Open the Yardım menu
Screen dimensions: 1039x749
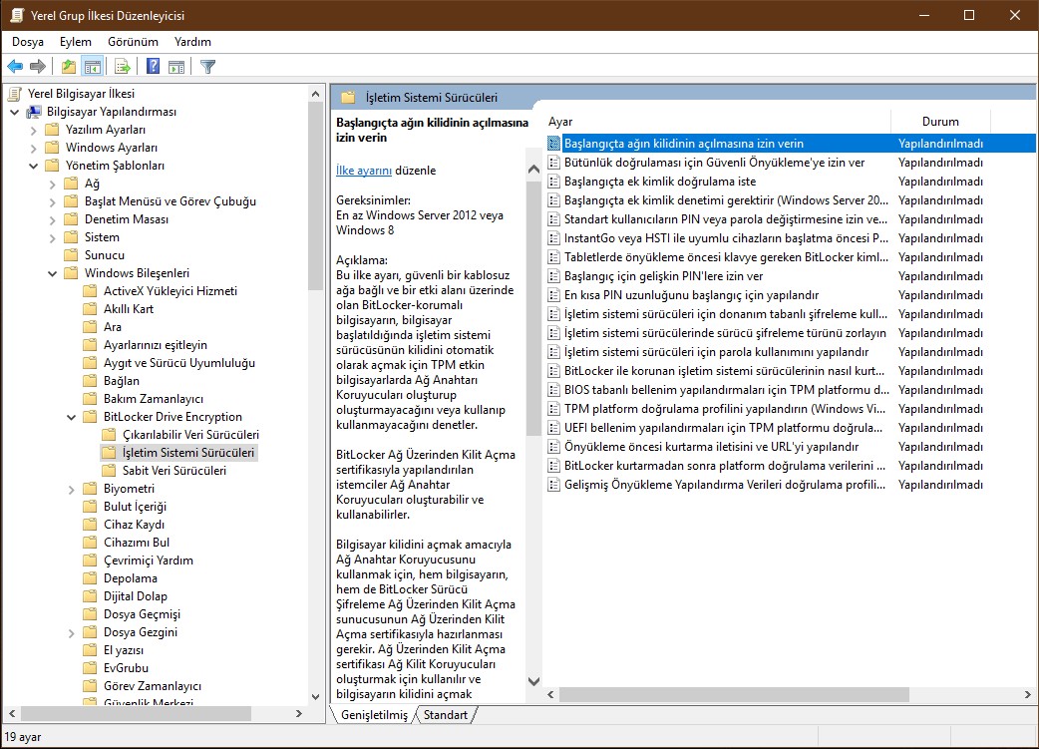[x=192, y=42]
